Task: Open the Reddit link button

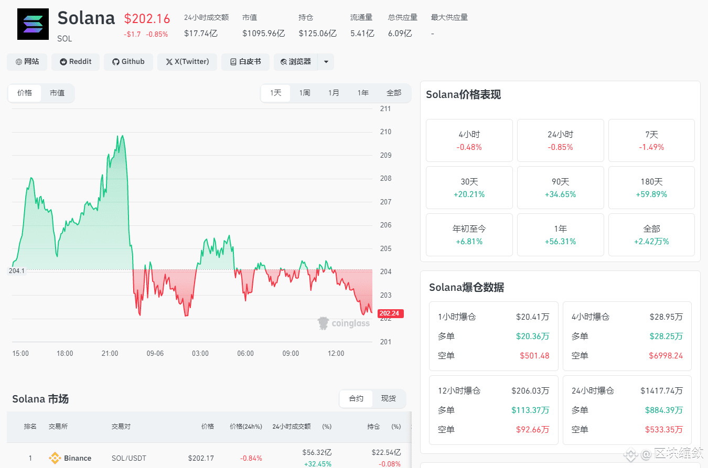Action: 76,62
